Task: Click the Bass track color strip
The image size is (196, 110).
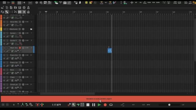Action: 1,71
